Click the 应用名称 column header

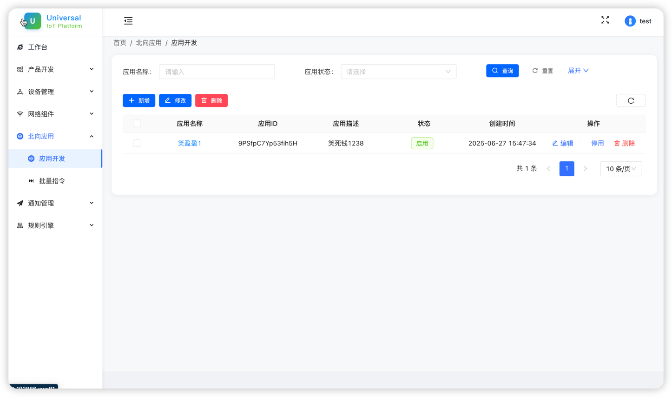pyautogui.click(x=190, y=124)
